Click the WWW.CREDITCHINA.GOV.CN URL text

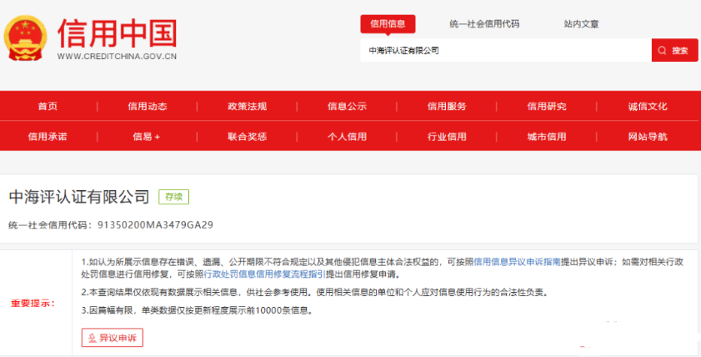[118, 57]
